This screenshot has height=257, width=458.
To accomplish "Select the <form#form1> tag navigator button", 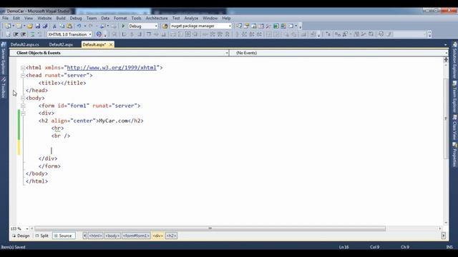I will 136,236.
